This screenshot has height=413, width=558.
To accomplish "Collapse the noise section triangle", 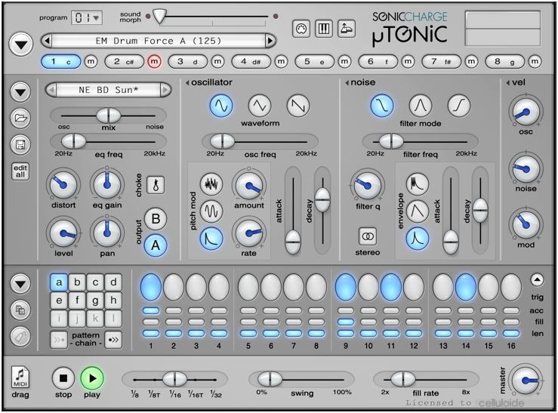I will (347, 83).
